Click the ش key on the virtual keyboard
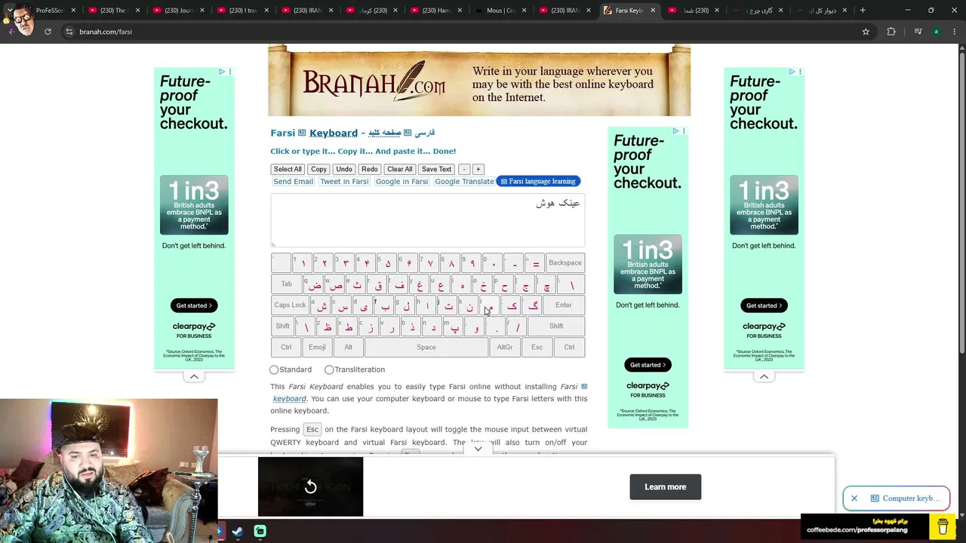The image size is (966, 543). pos(321,305)
